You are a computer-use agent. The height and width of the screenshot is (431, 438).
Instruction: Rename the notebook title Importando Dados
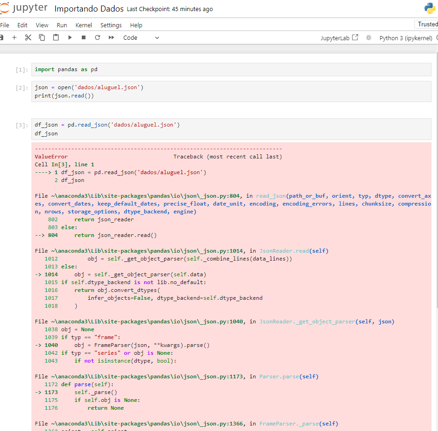[89, 9]
